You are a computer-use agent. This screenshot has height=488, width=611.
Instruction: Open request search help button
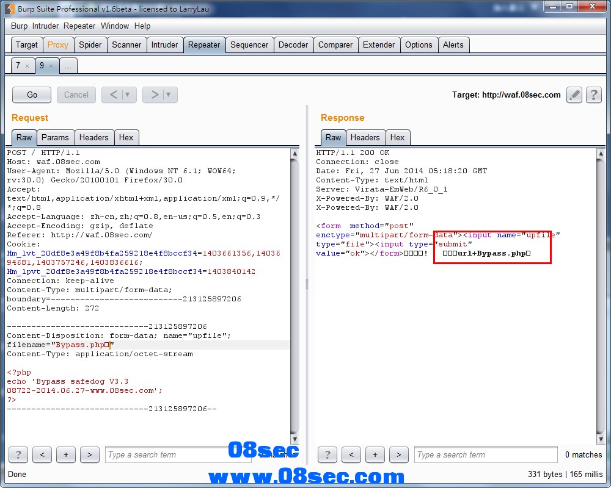[x=18, y=454]
